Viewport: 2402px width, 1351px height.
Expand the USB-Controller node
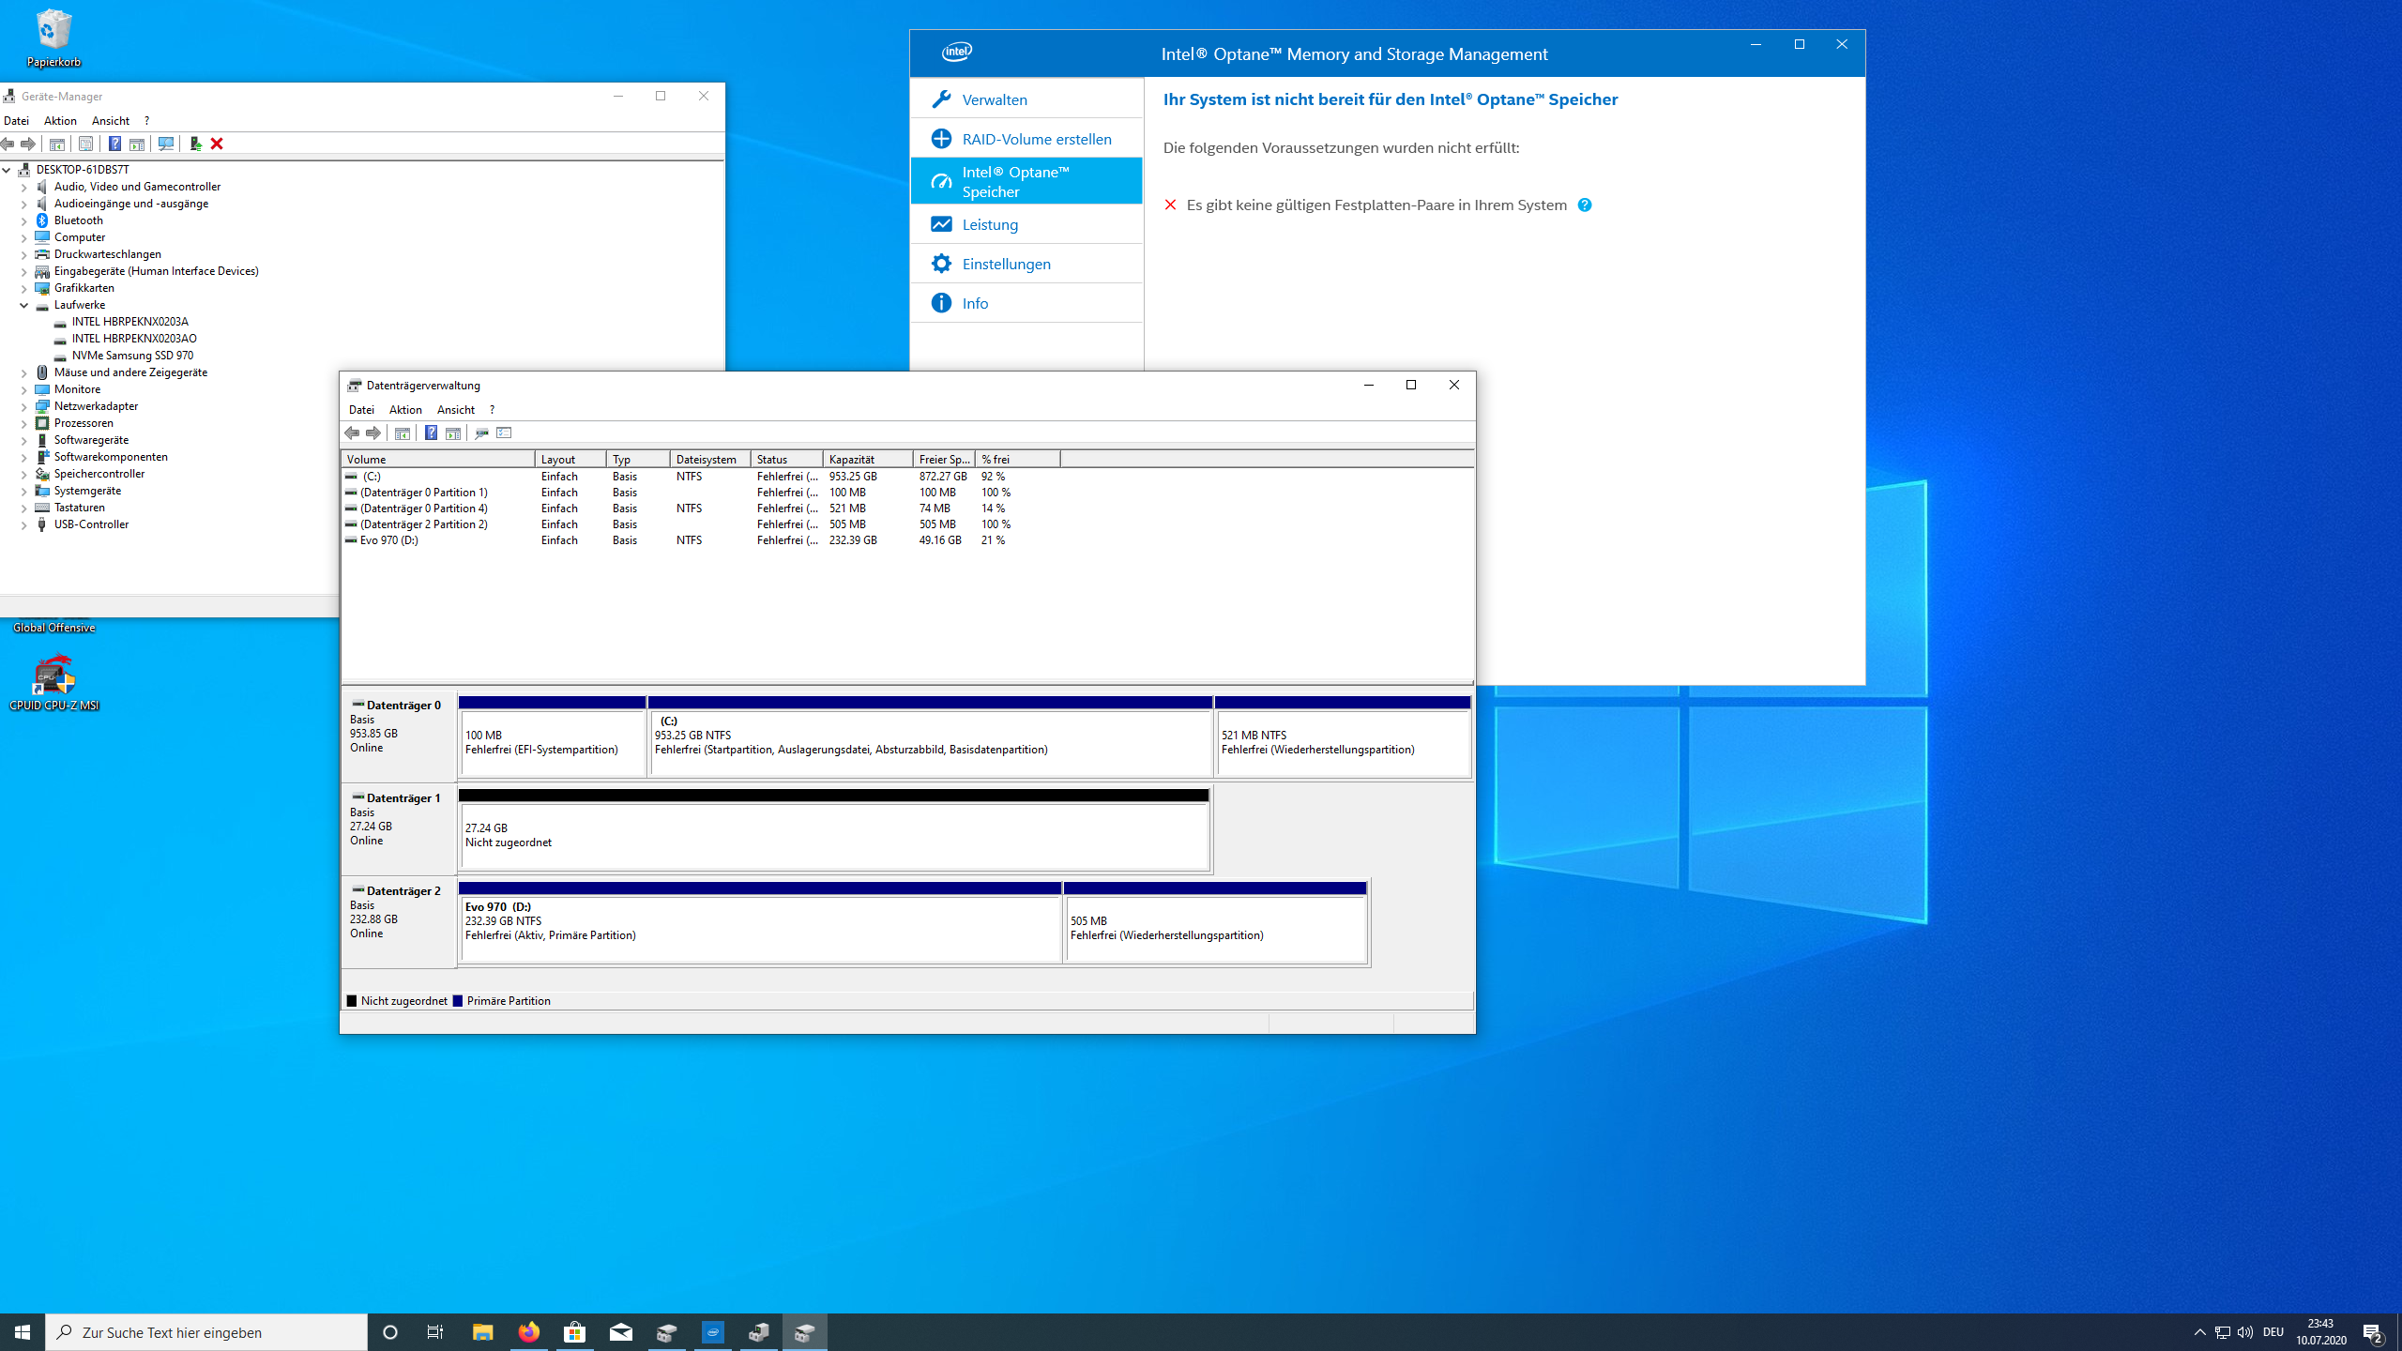[x=24, y=524]
